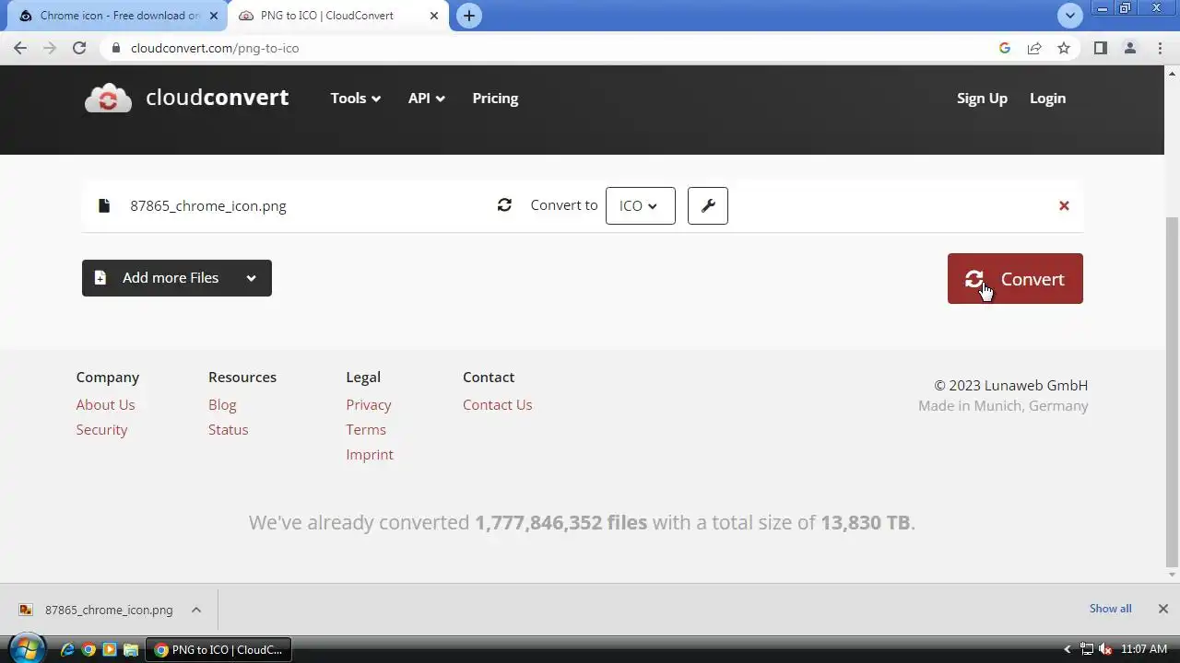The height and width of the screenshot is (663, 1180).
Task: Open the Imprint link
Action: click(370, 454)
